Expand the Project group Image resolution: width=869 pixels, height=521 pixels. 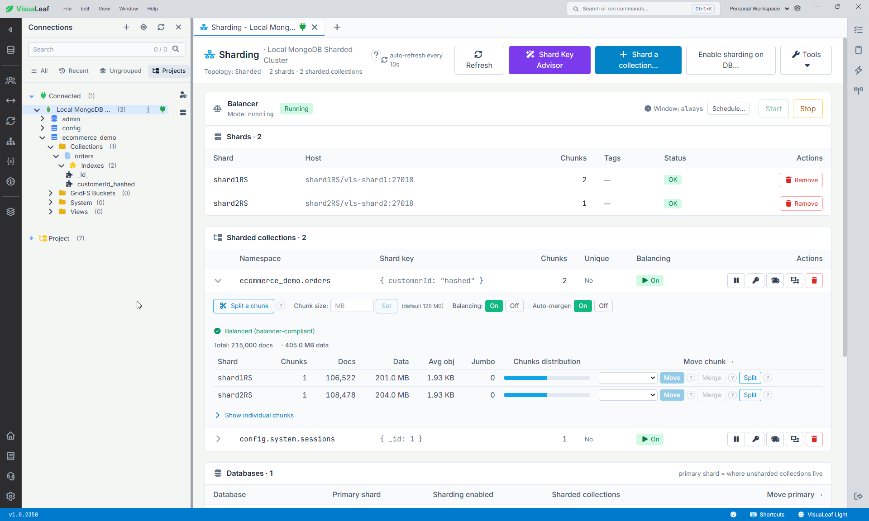point(32,238)
